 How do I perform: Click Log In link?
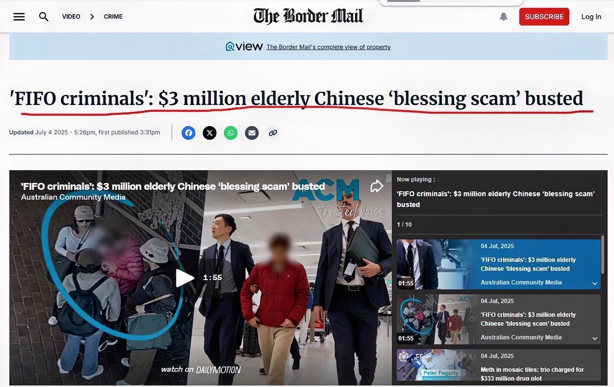pos(591,17)
